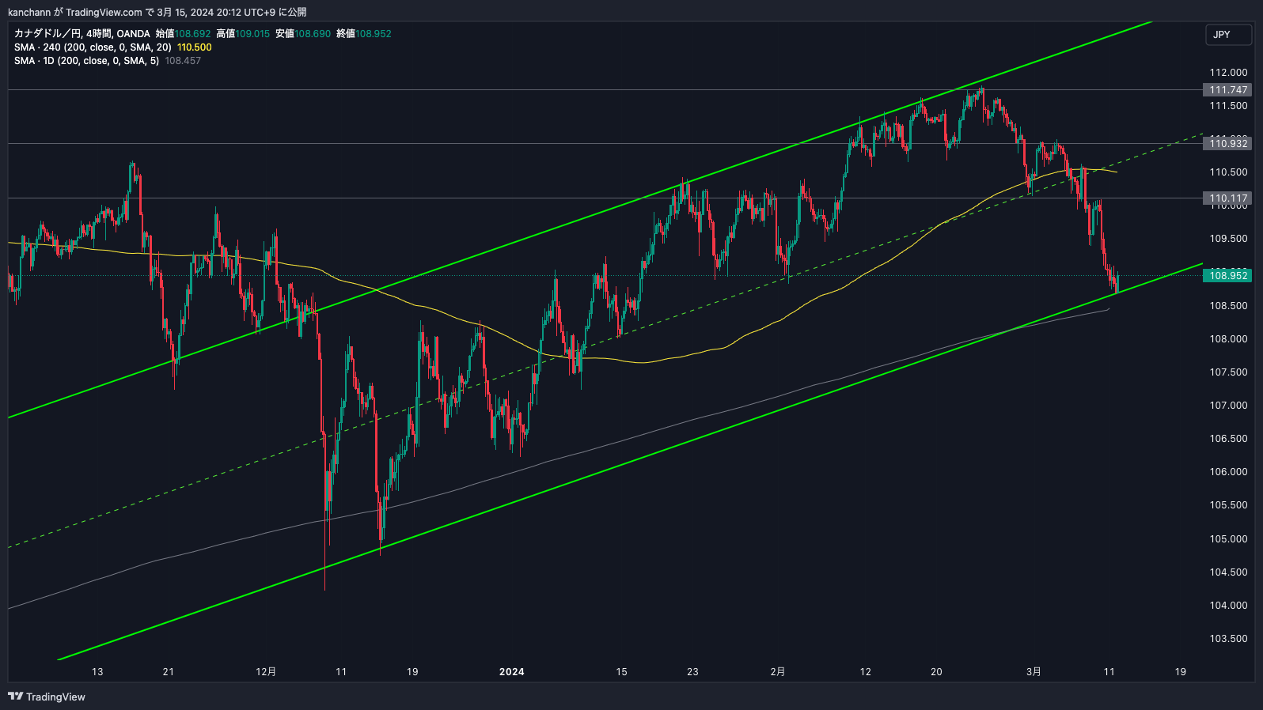The height and width of the screenshot is (710, 1263).
Task: Click the 2024 label on time axis
Action: (512, 672)
